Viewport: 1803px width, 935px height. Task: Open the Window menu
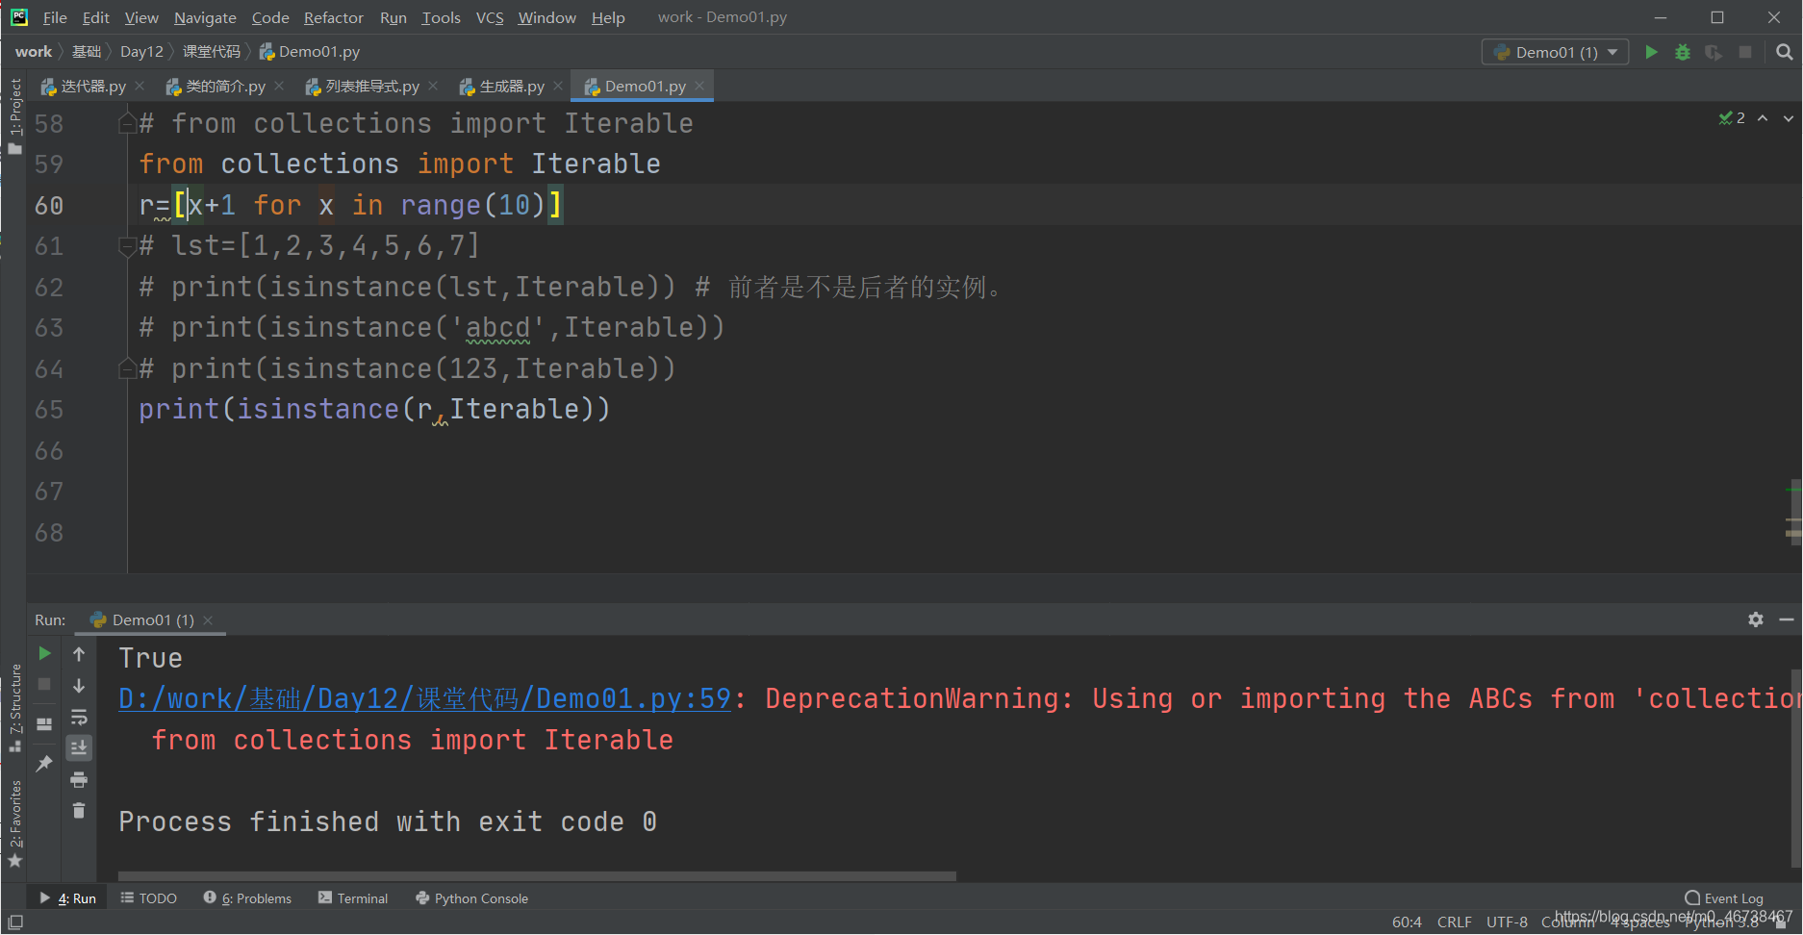tap(546, 17)
